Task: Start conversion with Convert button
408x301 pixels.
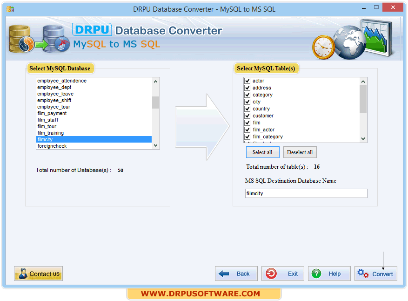Action: coord(376,274)
